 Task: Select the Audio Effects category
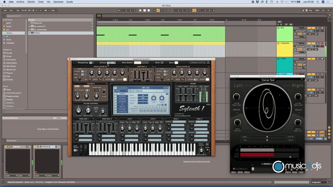[x=11, y=63]
